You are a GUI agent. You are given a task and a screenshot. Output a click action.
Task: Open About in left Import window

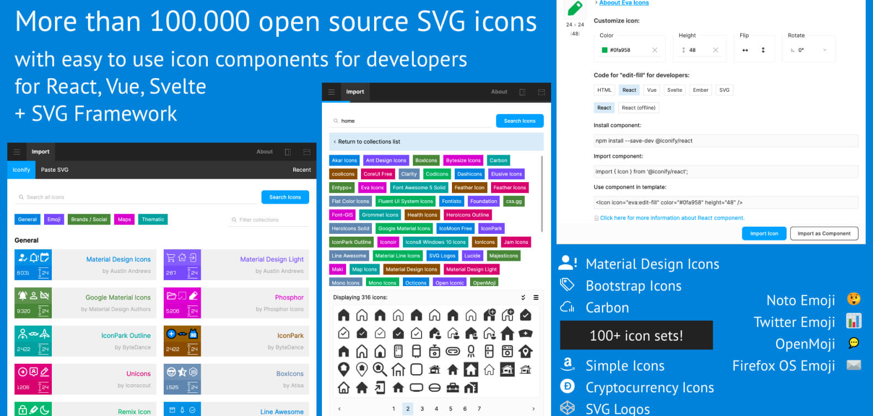265,152
